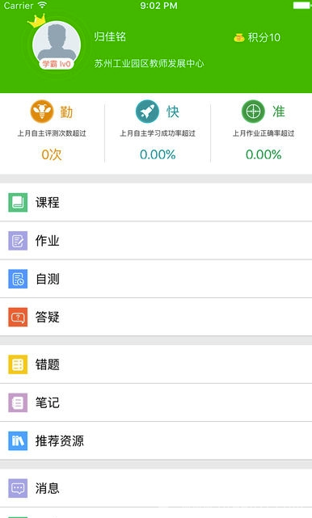This screenshot has height=518, width=312.
Task: Open the 错题 yellow list icon
Action: (x=18, y=364)
